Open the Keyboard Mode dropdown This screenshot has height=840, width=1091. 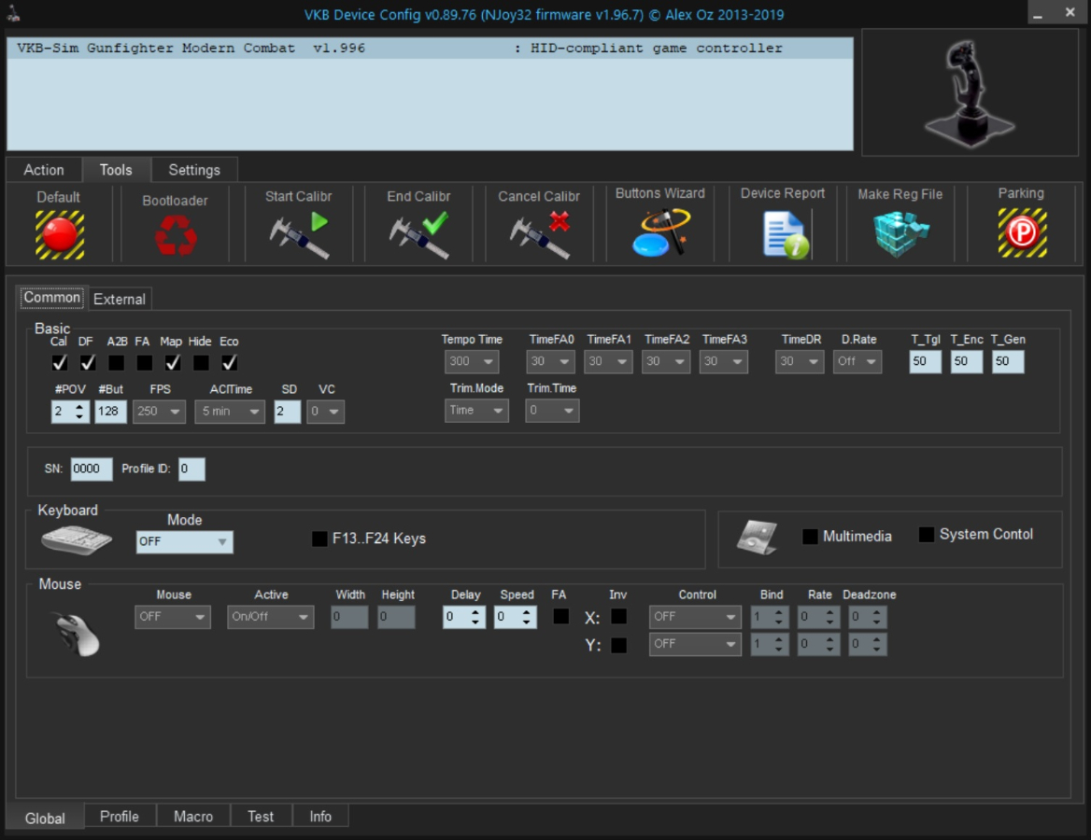point(184,542)
